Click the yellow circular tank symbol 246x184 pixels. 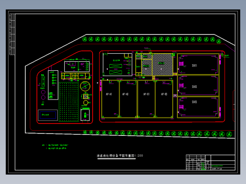pyautogui.click(x=85, y=86)
